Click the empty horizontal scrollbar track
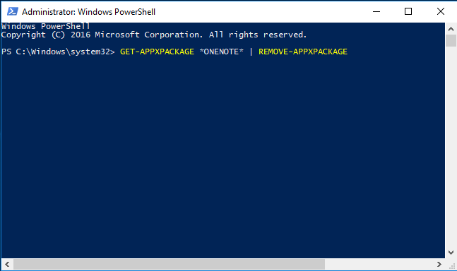Screen dimensions: 457x271 point(379,265)
